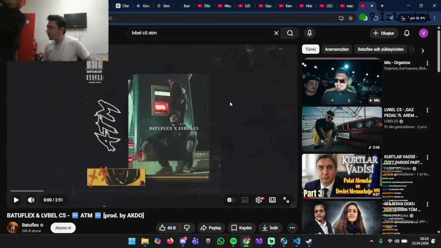Show next filter chips with arrow
This screenshot has height=248, width=441.
click(x=423, y=50)
